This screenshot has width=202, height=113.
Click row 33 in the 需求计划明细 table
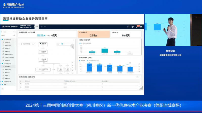[x=80, y=84]
